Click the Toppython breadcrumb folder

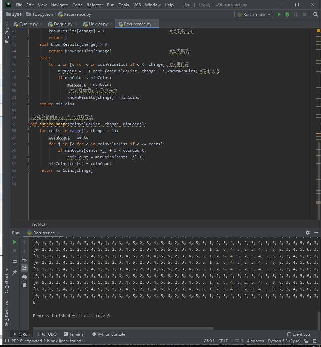(40, 14)
